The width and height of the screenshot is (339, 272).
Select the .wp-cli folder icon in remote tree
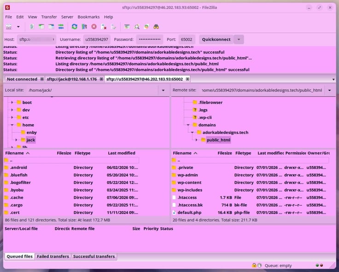tap(195, 118)
